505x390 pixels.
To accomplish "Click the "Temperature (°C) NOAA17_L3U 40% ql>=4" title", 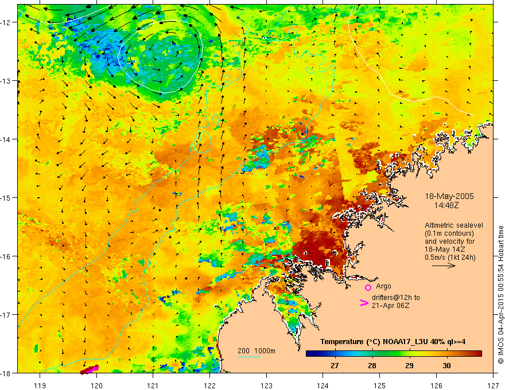I will click(x=393, y=342).
